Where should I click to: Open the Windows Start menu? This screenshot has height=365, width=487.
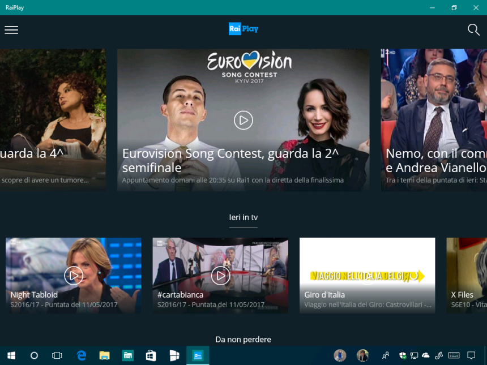[11, 355]
